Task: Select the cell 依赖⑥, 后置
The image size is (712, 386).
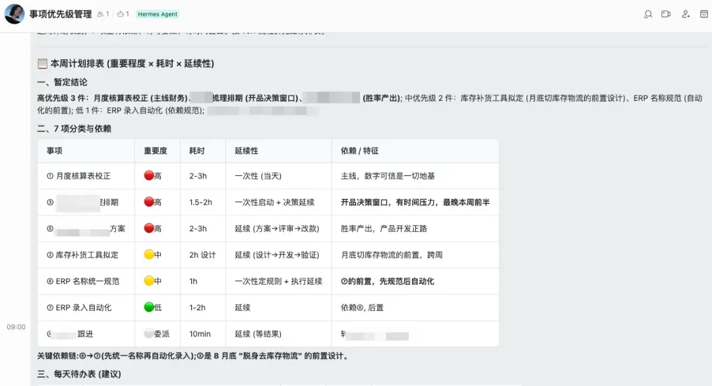Action: tap(362, 308)
